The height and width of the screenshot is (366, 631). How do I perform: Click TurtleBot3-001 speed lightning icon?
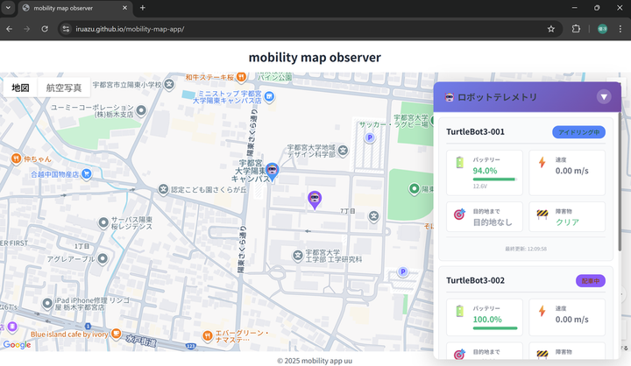542,163
